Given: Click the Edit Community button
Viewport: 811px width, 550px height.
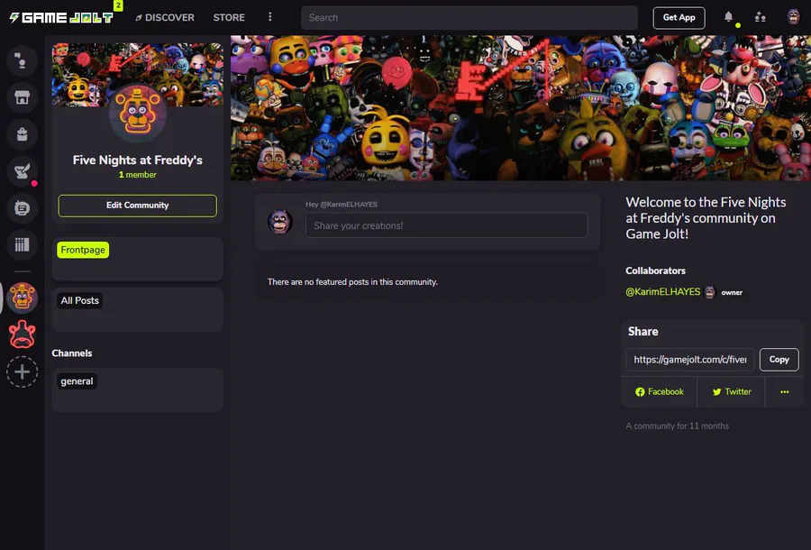Looking at the screenshot, I should point(138,206).
